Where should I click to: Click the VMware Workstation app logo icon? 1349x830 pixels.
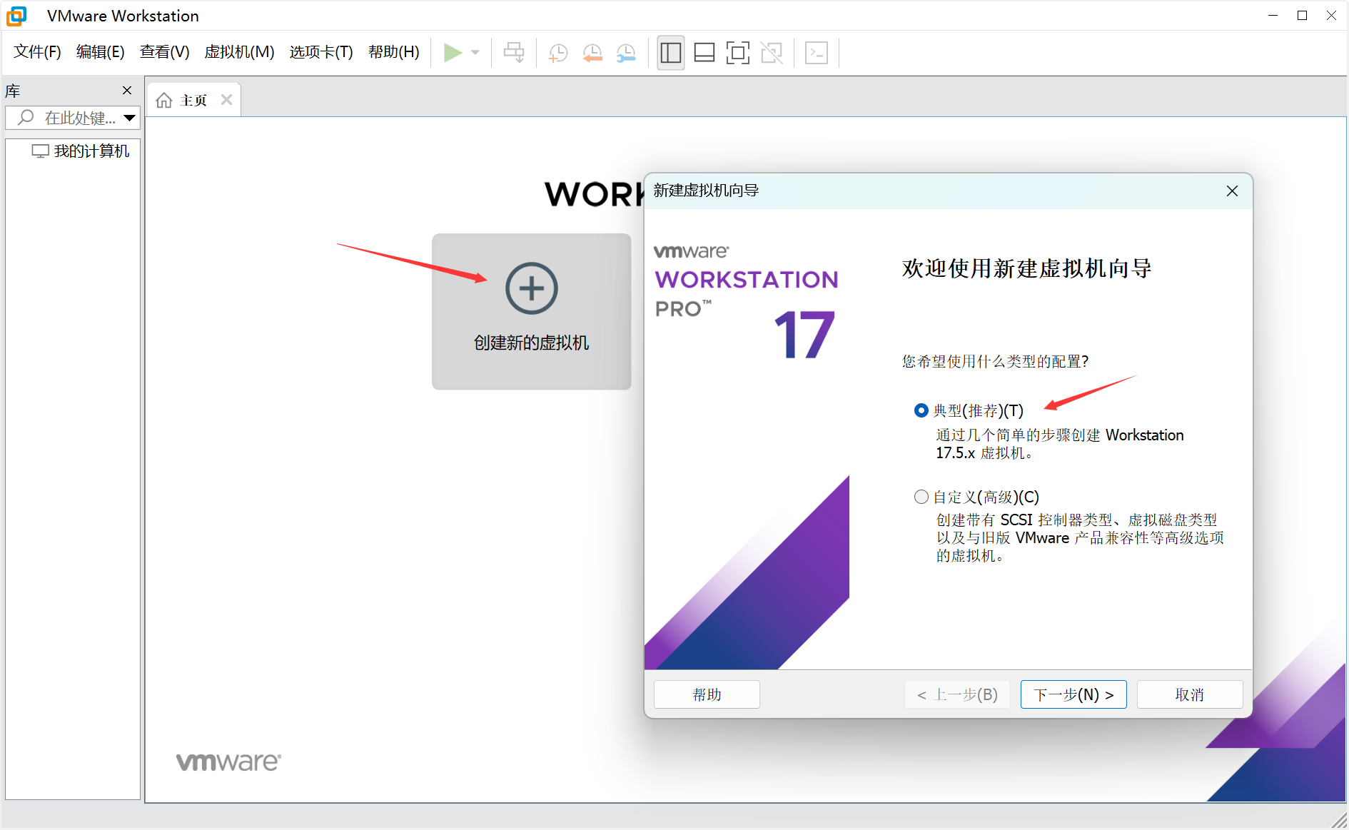[16, 16]
